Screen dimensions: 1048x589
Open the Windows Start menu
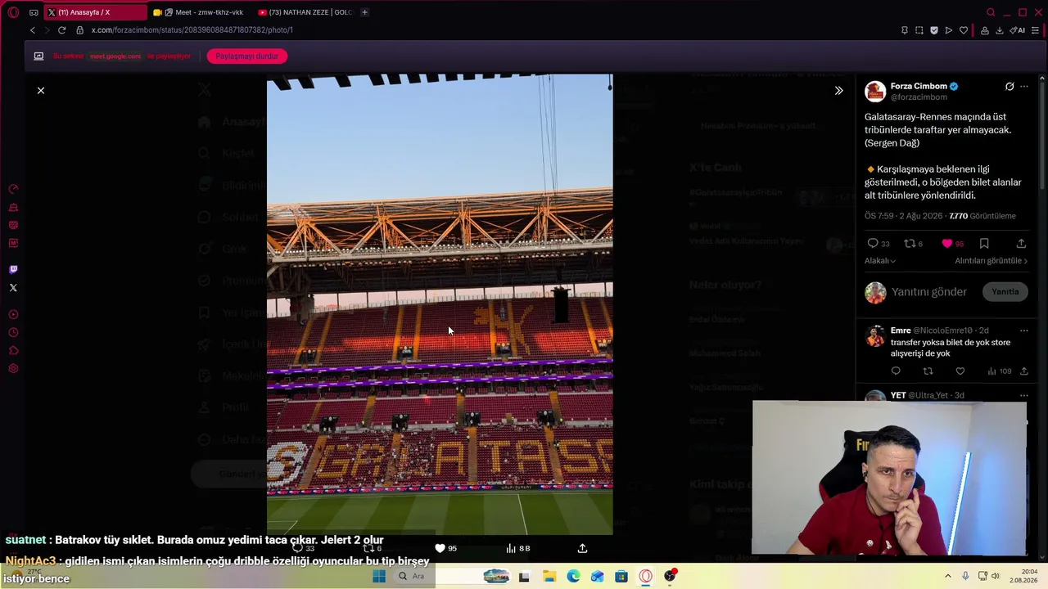(x=379, y=576)
